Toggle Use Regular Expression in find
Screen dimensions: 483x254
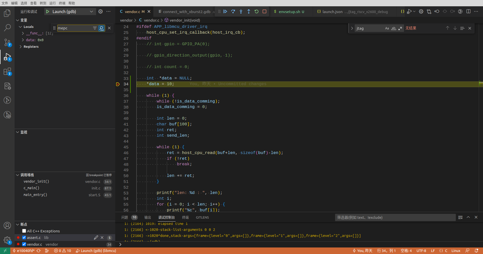coord(400,28)
